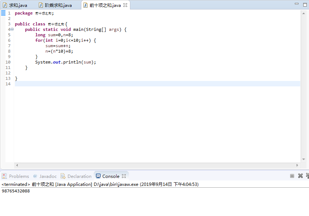The height and width of the screenshot is (216, 309).
Task: Open the Declaration view tab
Action: point(76,176)
